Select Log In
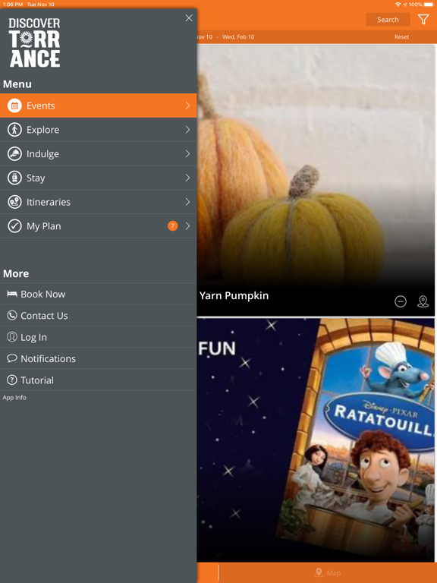 tap(98, 337)
